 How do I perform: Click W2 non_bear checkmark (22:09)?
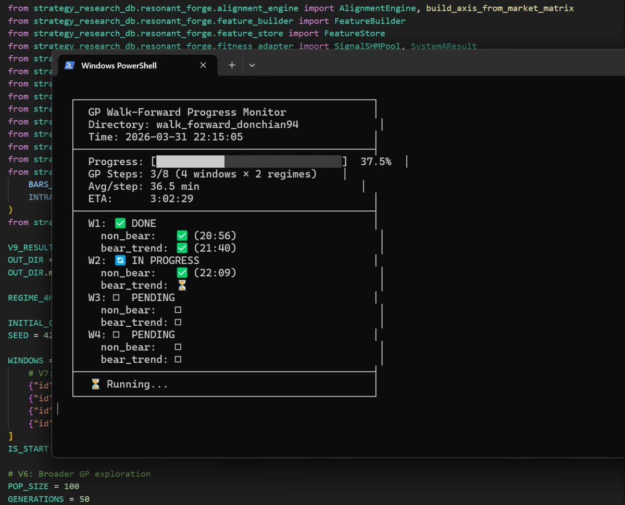coord(182,273)
